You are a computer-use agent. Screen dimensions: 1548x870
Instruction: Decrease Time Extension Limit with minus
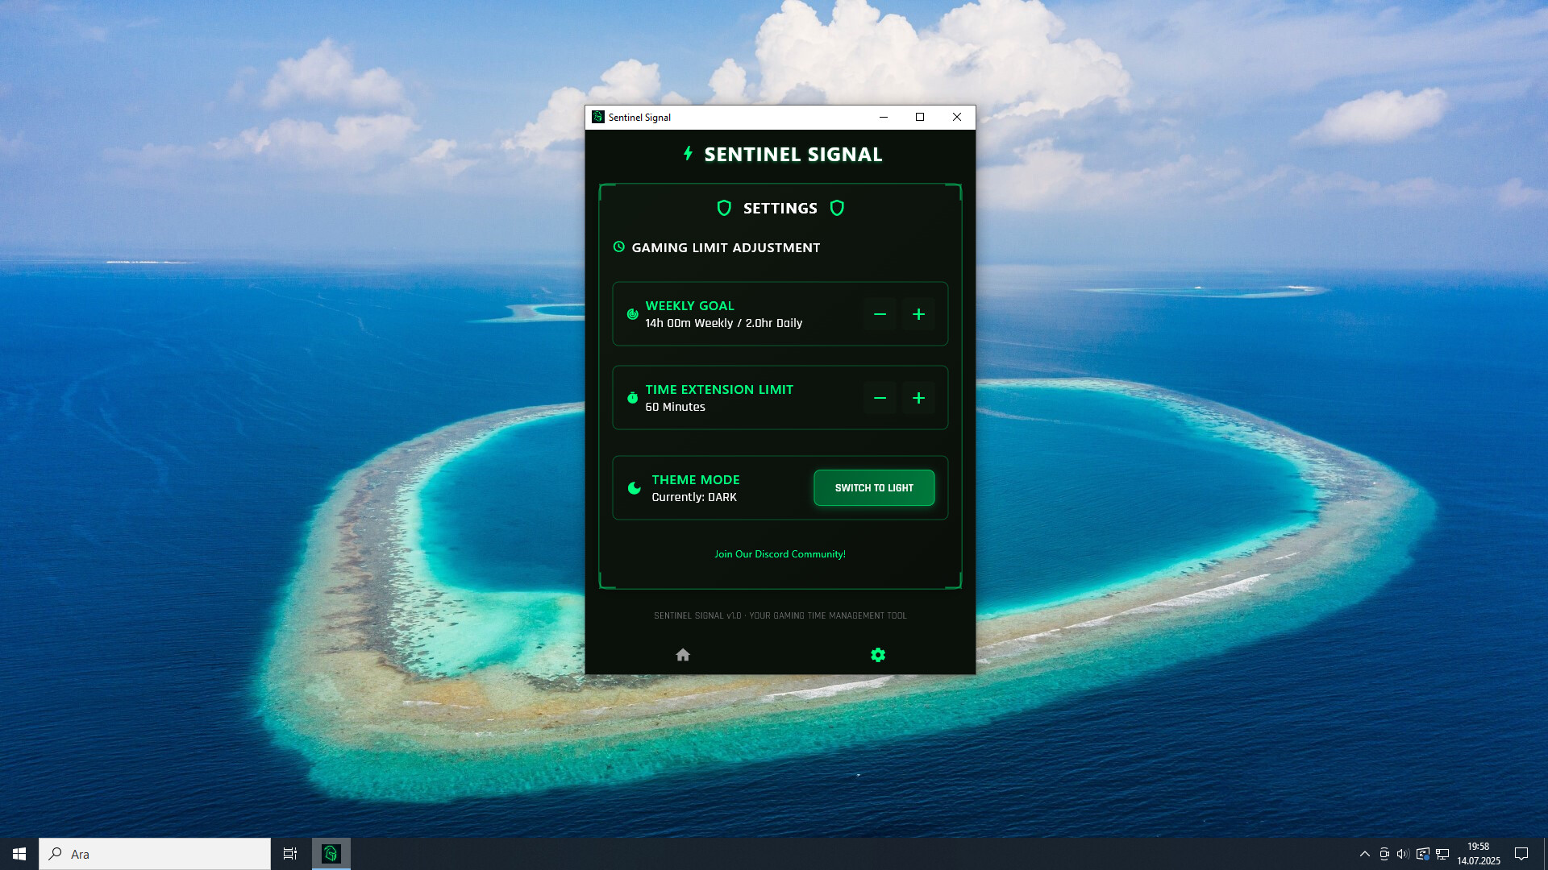point(880,398)
